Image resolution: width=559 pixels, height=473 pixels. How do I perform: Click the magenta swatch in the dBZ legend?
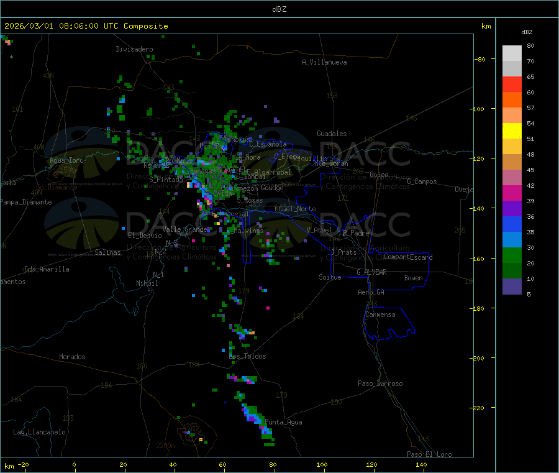[512, 193]
